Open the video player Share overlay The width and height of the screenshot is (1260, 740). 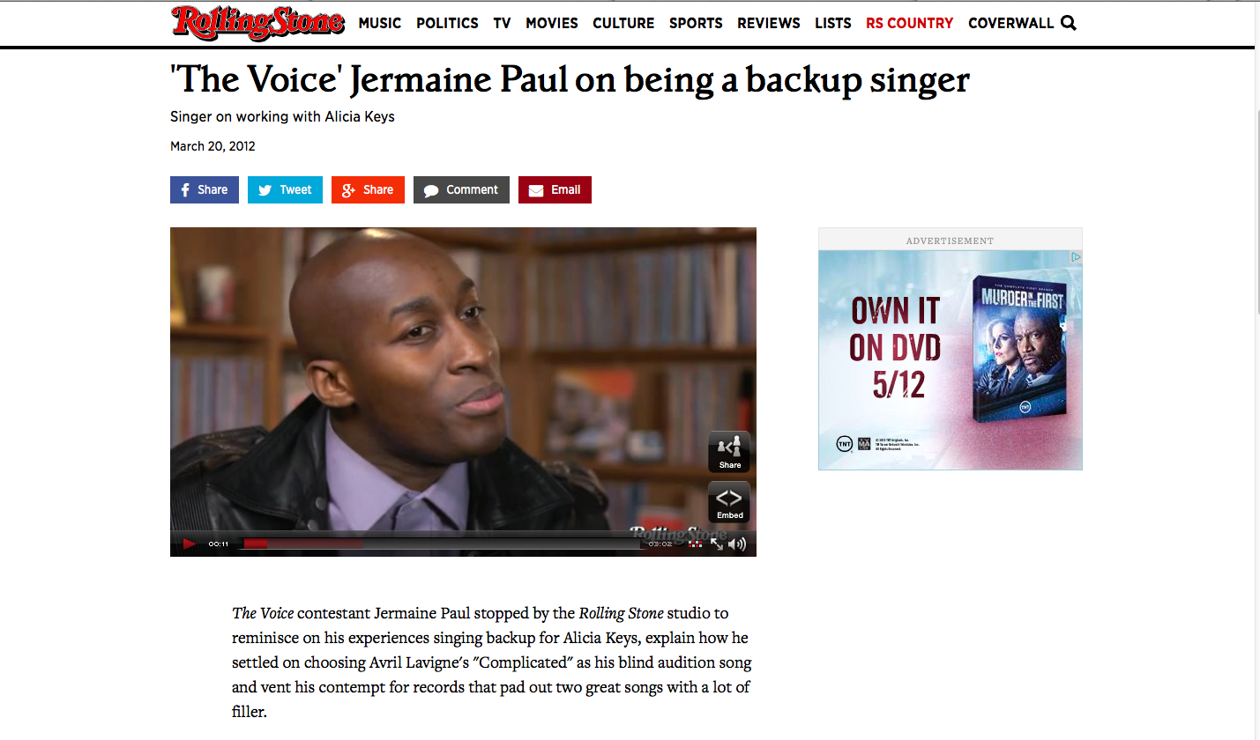pos(729,452)
